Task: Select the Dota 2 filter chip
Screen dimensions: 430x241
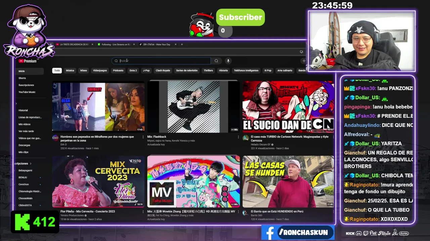Action: click(x=133, y=70)
